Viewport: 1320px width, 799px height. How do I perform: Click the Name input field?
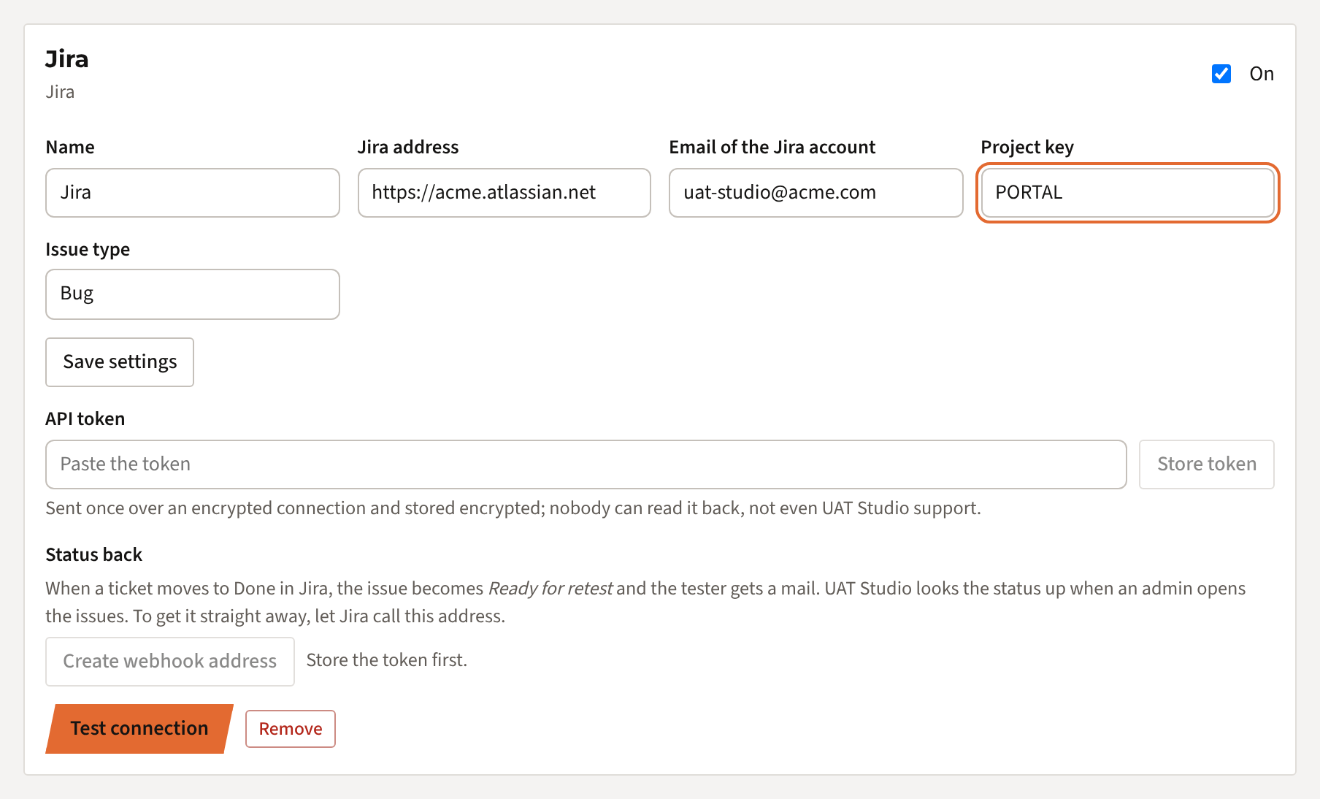pyautogui.click(x=193, y=193)
